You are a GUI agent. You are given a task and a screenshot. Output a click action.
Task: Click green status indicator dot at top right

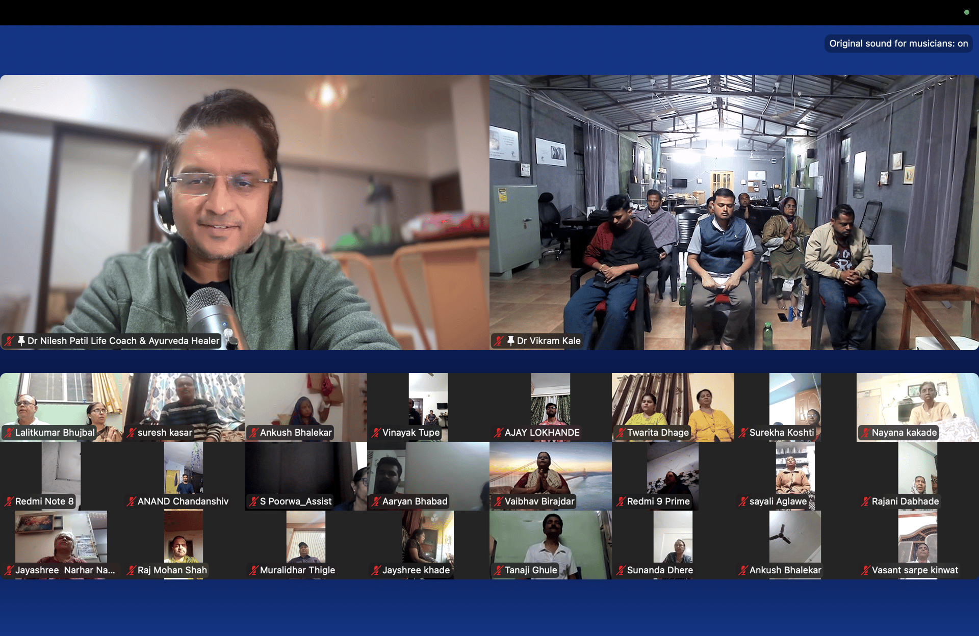(966, 12)
